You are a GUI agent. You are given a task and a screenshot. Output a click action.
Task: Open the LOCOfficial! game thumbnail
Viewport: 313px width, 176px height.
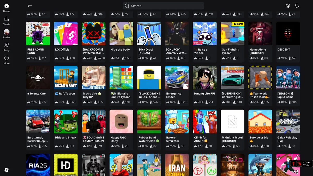point(66,33)
